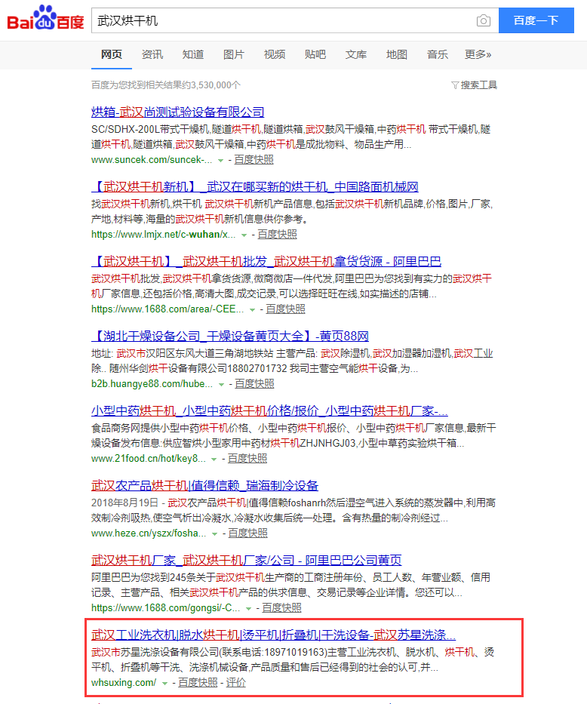Switch to the 视频 tab

click(x=275, y=55)
